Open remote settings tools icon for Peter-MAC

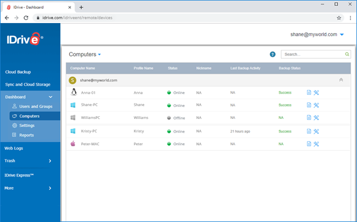click(x=316, y=144)
